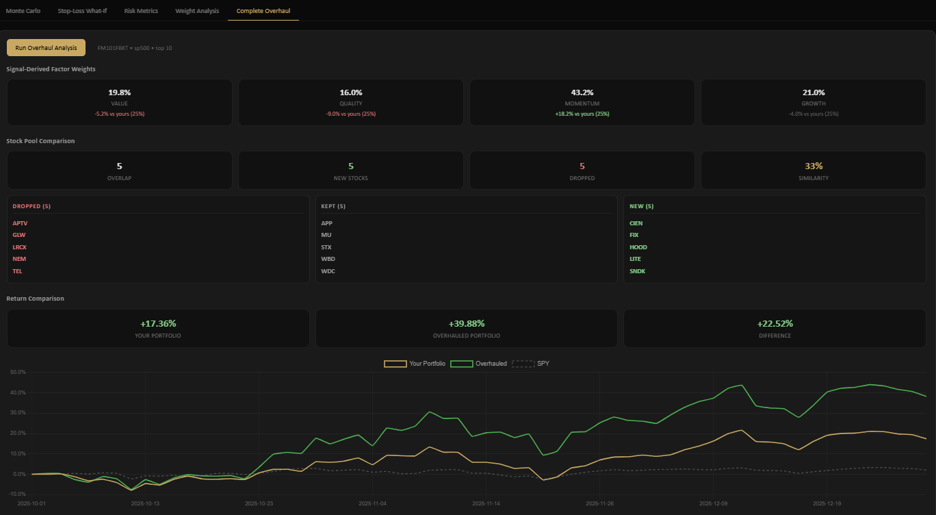Select the 33% SIMILARITY card
The image size is (936, 515).
coord(813,170)
